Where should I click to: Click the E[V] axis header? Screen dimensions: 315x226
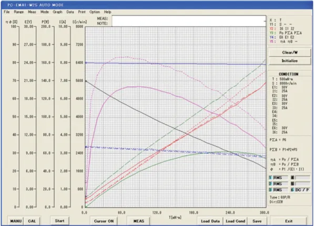coord(28,22)
